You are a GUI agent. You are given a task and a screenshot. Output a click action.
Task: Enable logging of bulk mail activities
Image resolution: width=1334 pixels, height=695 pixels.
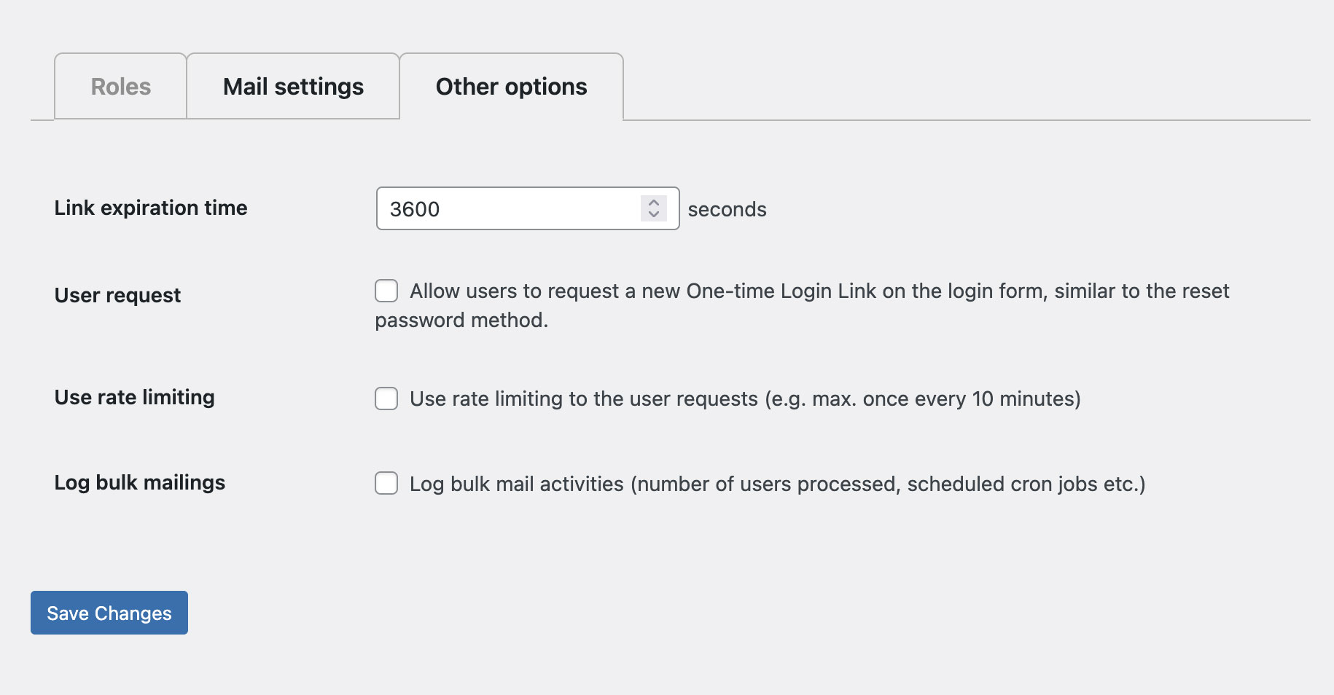tap(386, 483)
